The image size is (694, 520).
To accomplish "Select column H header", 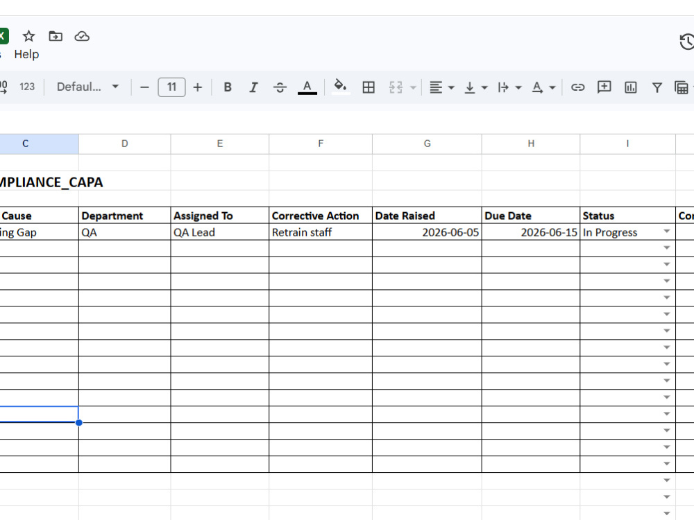I will (531, 144).
